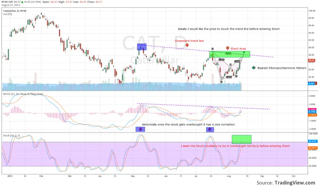
Task: Click the Feb label on time axis
Action: pyautogui.click(x=41, y=176)
